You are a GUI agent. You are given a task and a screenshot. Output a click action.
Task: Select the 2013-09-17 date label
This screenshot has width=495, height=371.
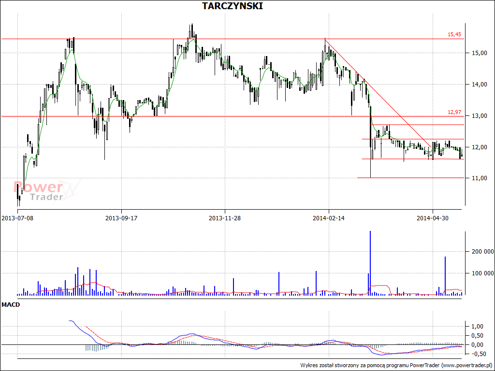121,218
